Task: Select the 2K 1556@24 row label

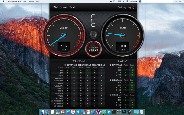Action: (x=58, y=103)
